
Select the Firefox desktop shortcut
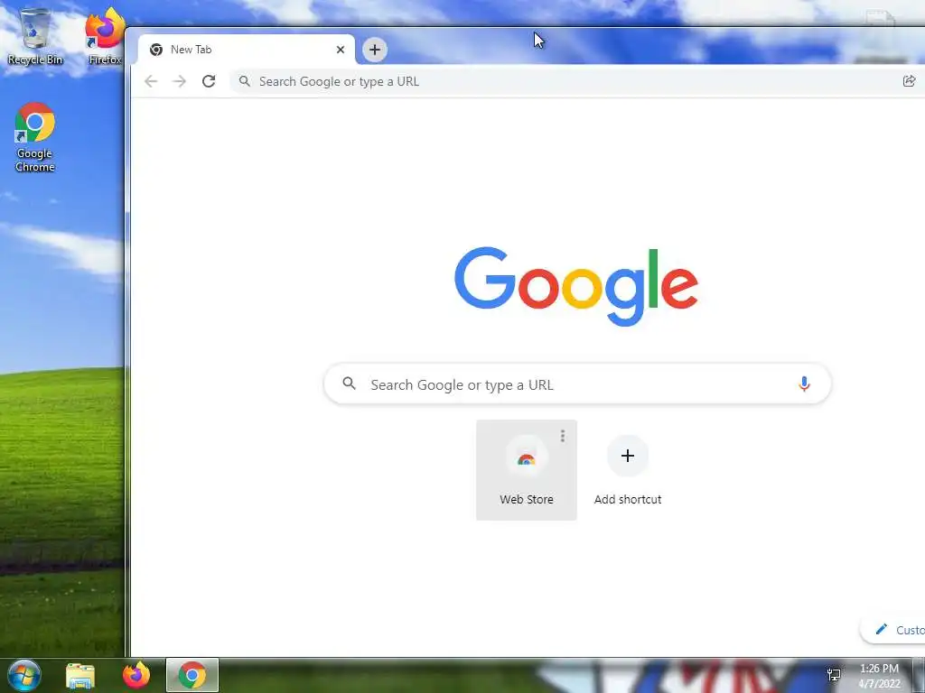pyautogui.click(x=105, y=36)
